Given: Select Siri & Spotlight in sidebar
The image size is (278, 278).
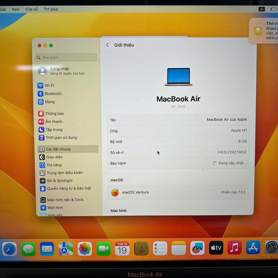Looking at the screenshot, I should pos(59,181).
